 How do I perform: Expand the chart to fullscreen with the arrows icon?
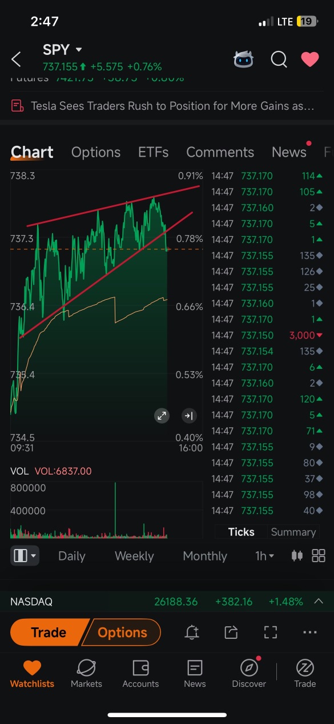click(162, 416)
